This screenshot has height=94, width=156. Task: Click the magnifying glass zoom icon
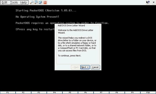point(32,2)
